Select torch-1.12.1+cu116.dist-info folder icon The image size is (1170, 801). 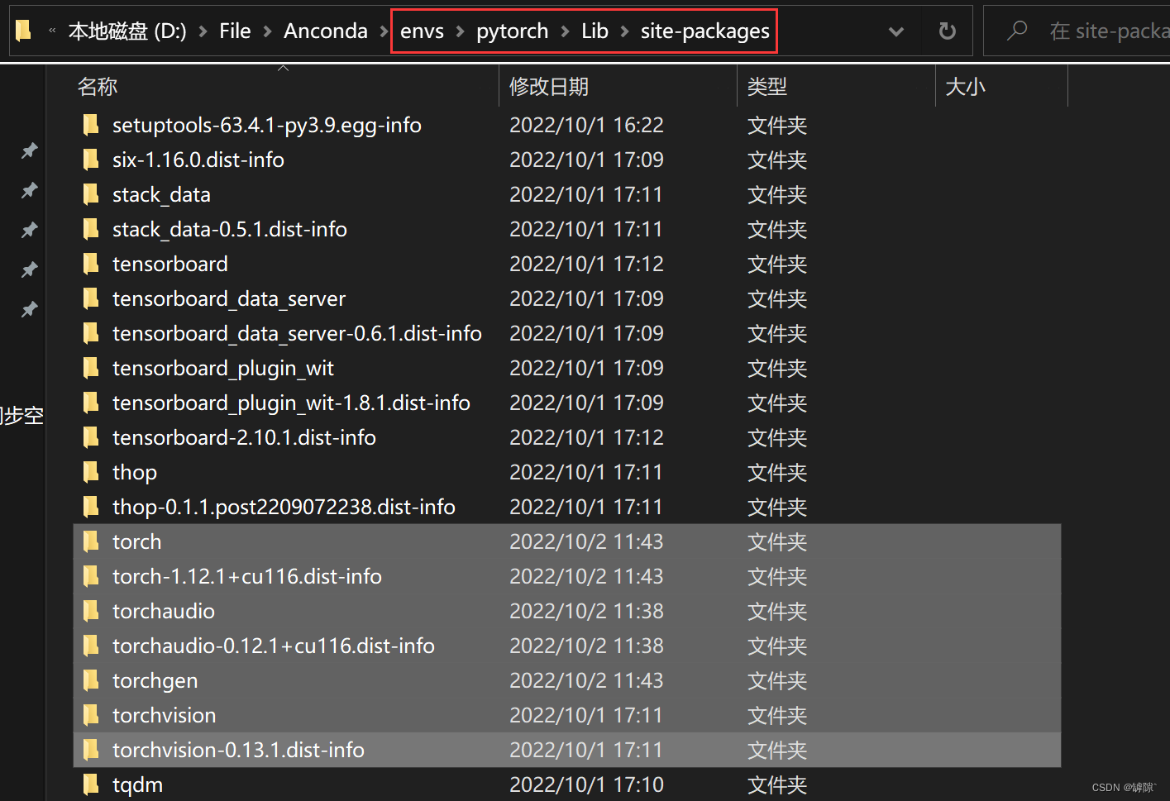(x=91, y=576)
